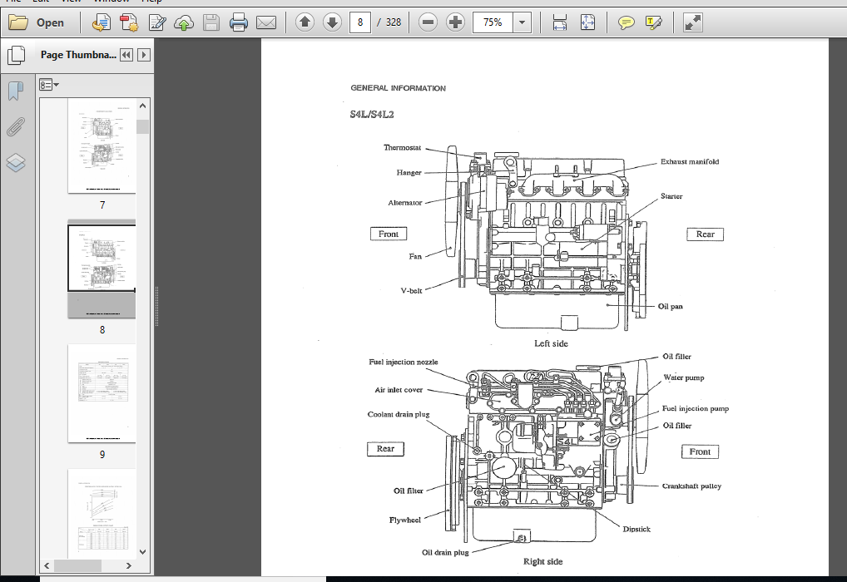
Task: Click the 'Coolant drain plug' label
Action: point(399,414)
